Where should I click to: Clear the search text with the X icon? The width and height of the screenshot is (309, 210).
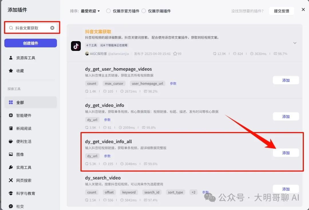click(x=52, y=28)
